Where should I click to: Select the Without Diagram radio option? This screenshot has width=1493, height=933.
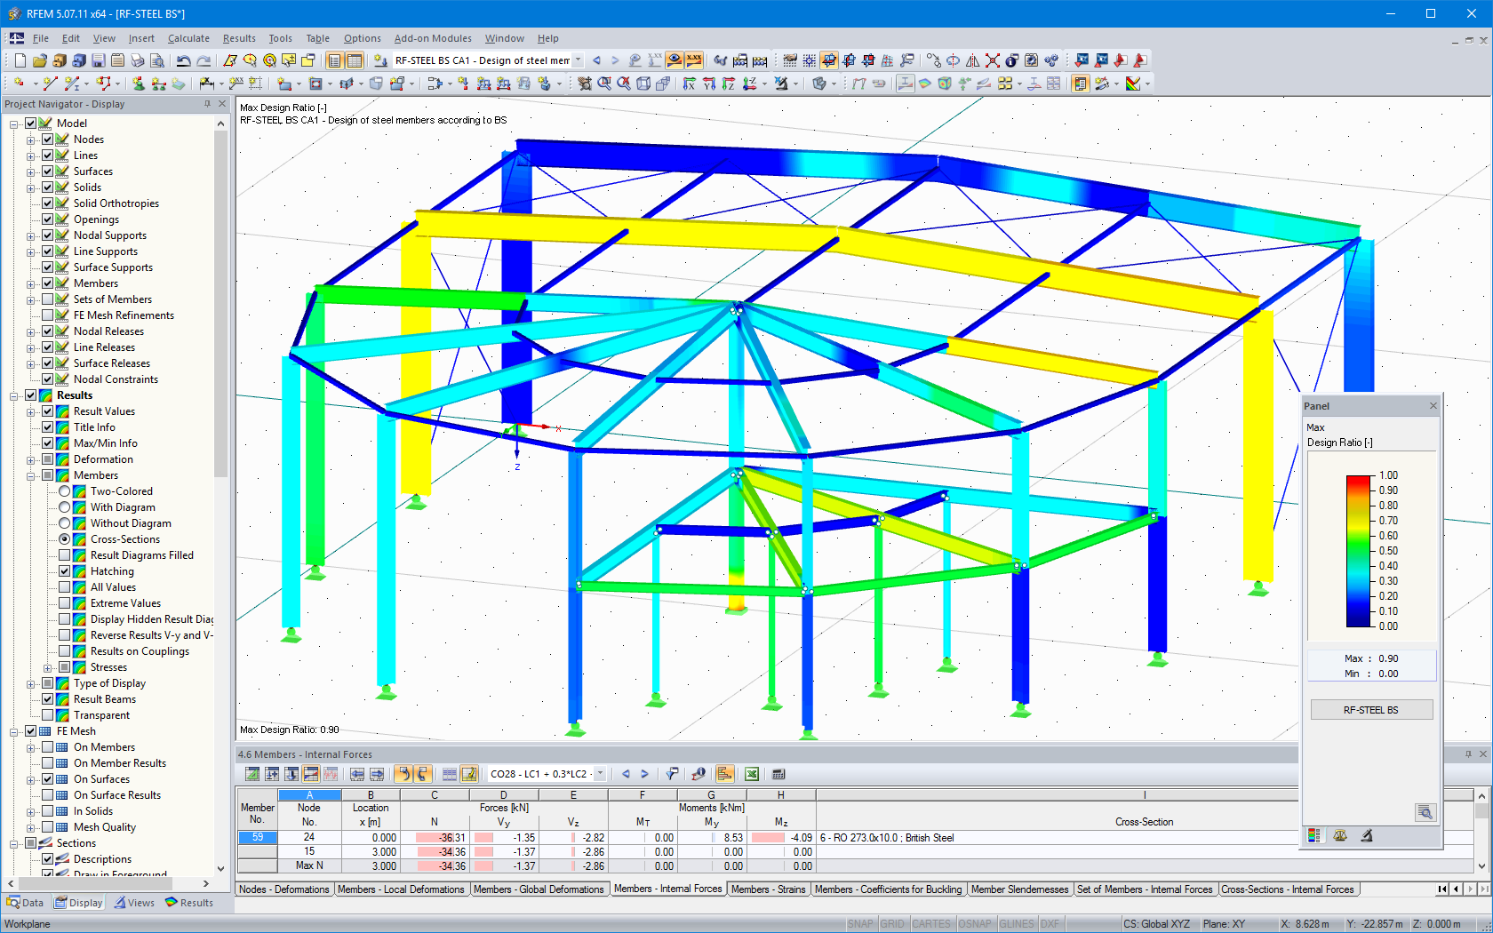coord(65,523)
